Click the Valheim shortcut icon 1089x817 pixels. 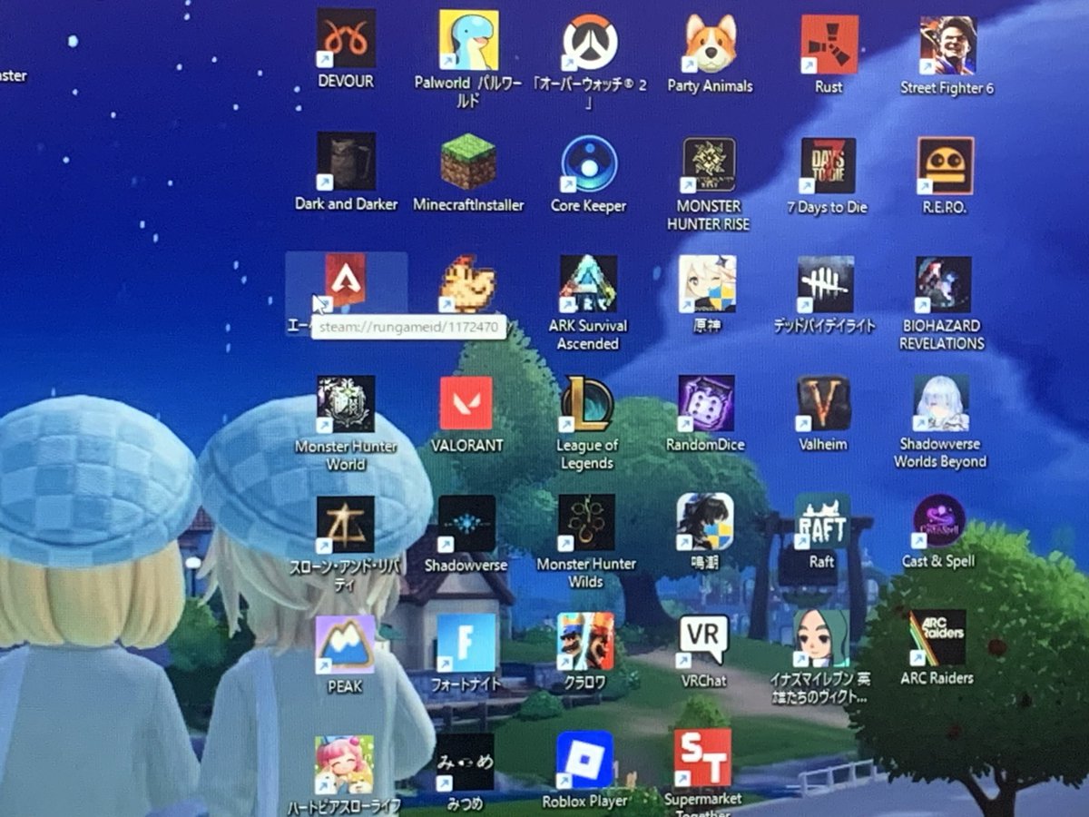pyautogui.click(x=824, y=403)
